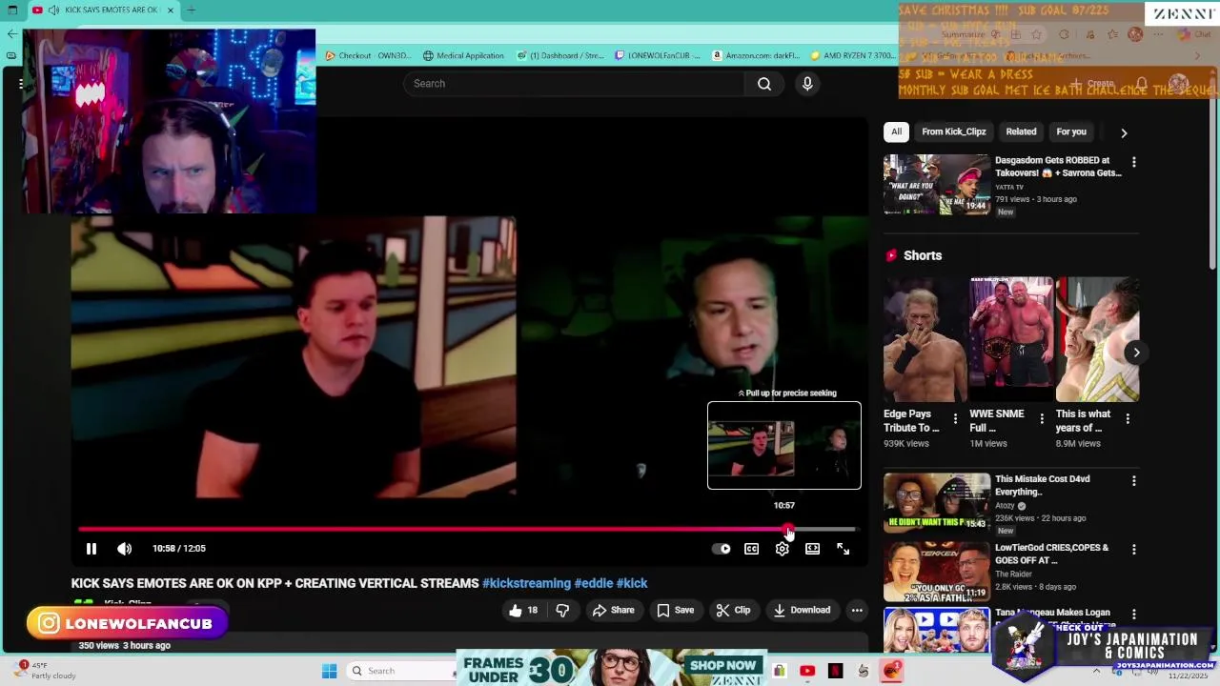1220x686 pixels.
Task: Click the search magnifier button
Action: point(764,84)
